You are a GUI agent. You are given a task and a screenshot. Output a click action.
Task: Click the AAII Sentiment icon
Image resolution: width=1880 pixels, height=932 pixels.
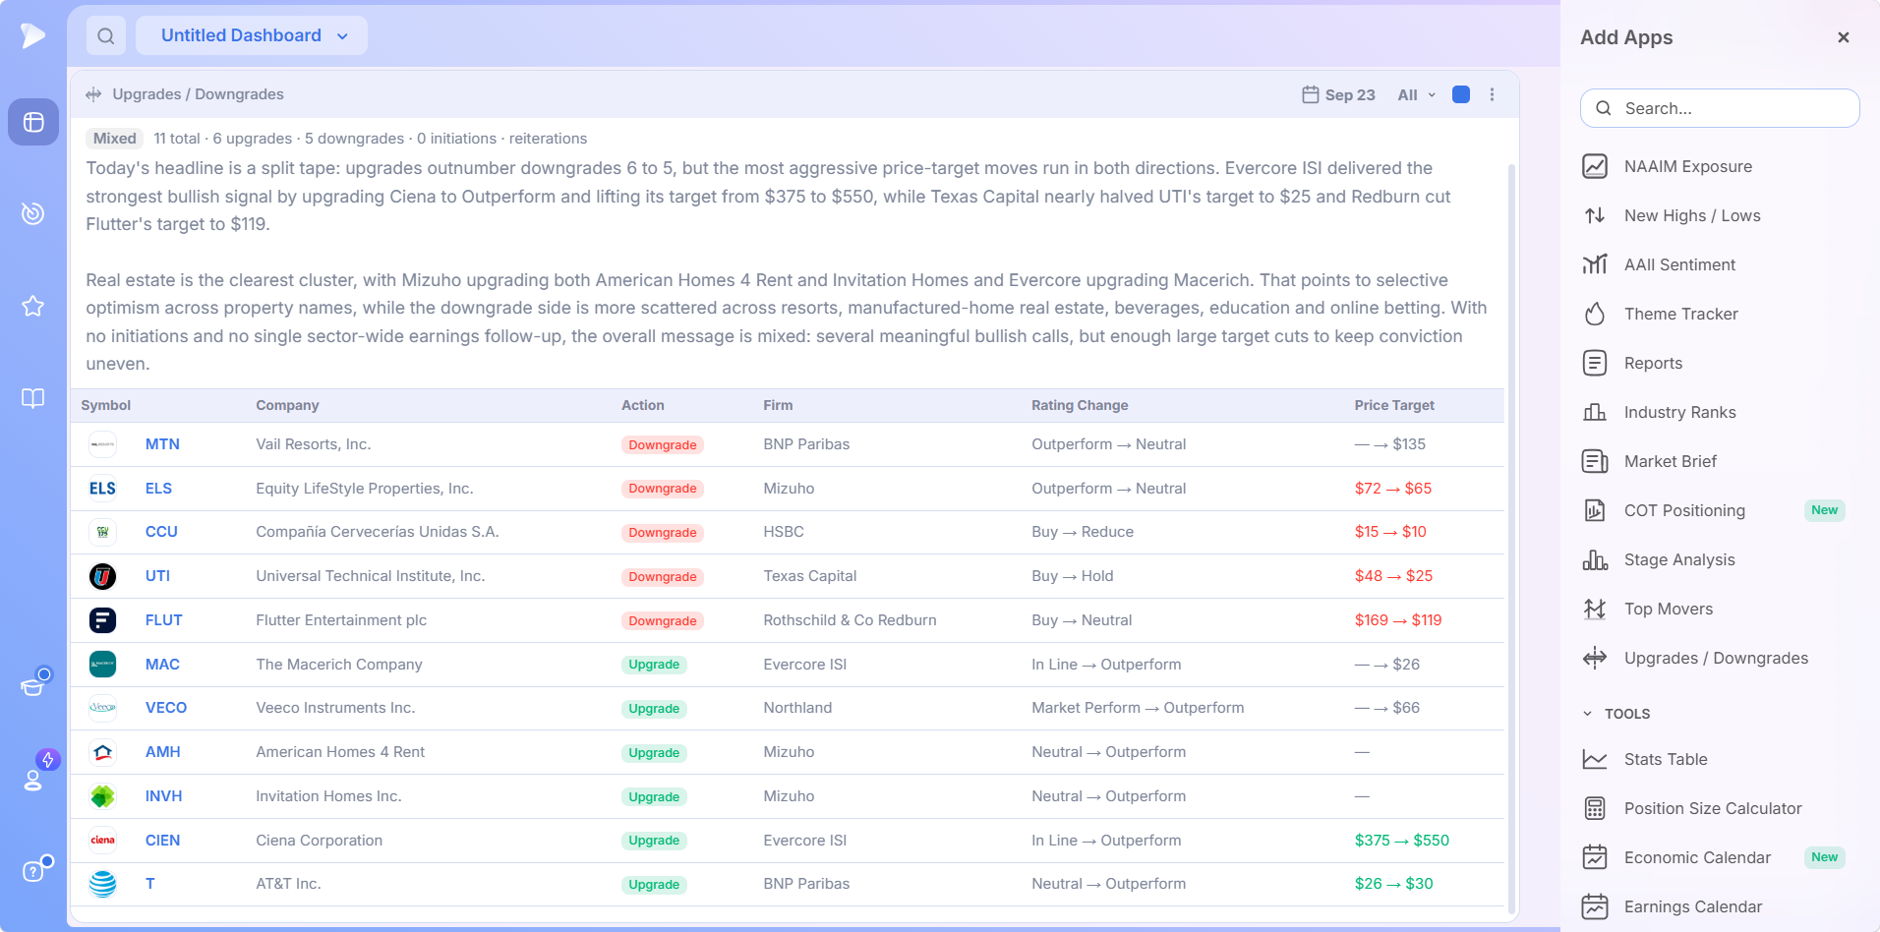[1595, 264]
